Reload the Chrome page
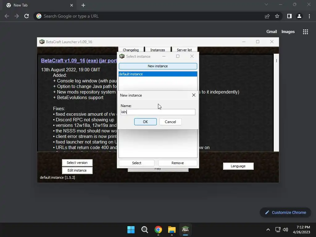Viewport: 316px width, 237px height. point(27,16)
